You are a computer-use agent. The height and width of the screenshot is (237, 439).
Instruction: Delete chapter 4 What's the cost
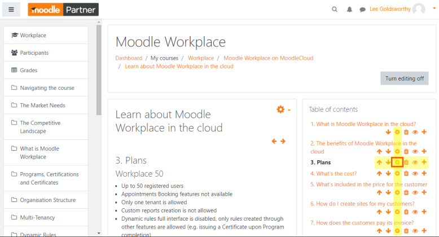[x=406, y=173]
